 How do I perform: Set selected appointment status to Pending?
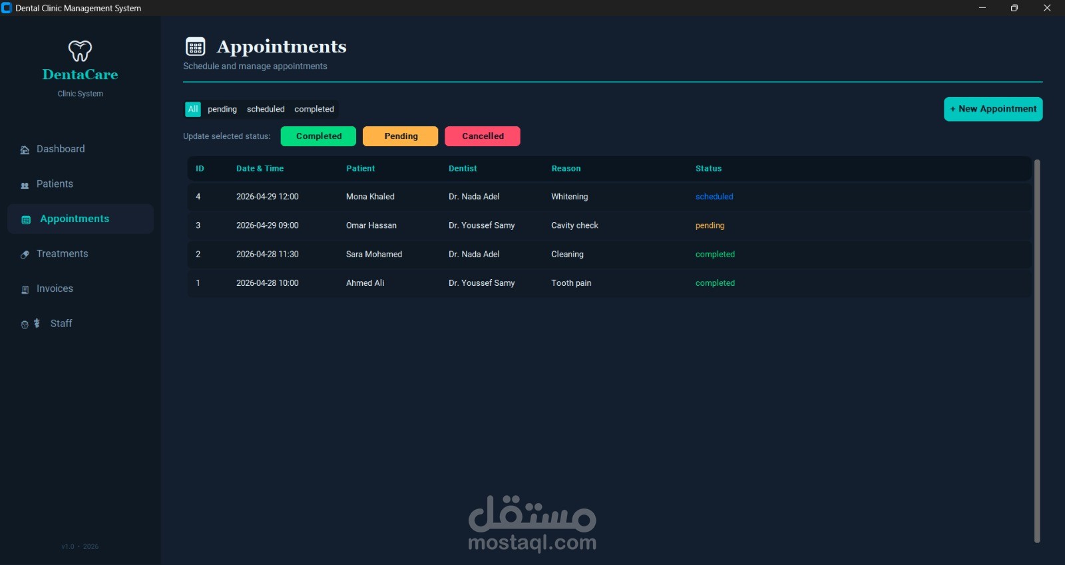(x=401, y=136)
